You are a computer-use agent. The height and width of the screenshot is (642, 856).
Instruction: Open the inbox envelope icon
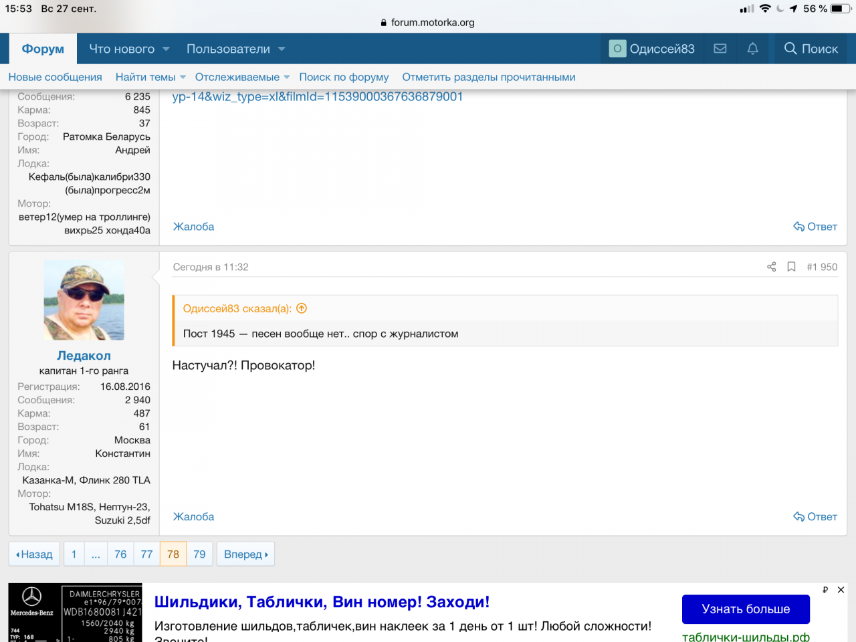[x=720, y=49]
